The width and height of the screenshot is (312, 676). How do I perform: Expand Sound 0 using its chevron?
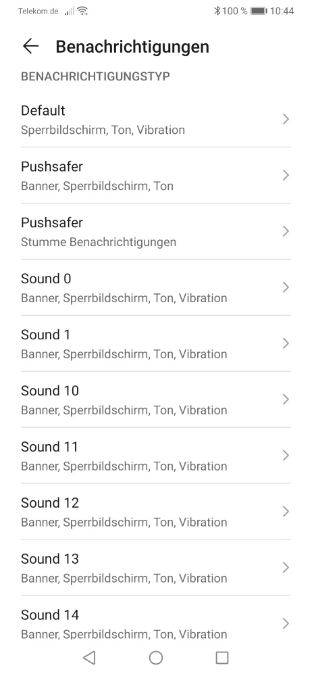pos(285,287)
